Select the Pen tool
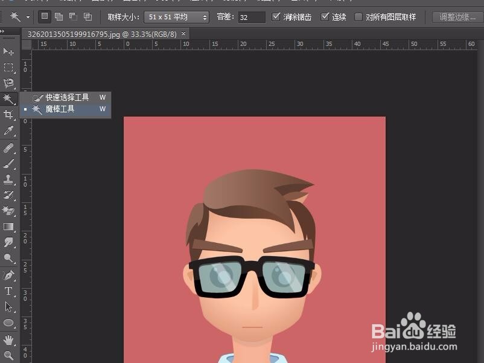 tap(8, 274)
